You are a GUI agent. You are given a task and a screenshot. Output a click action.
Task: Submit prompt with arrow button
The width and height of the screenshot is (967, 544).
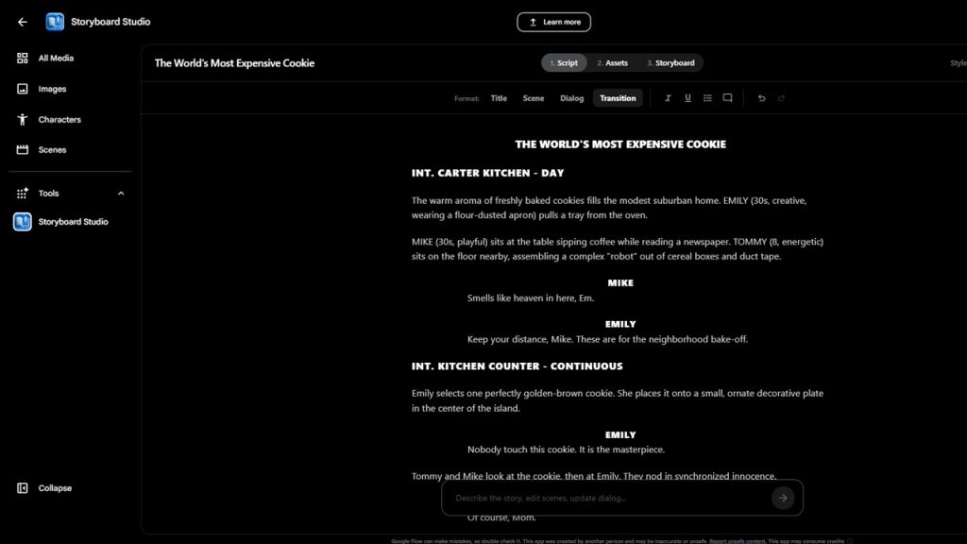tap(783, 498)
